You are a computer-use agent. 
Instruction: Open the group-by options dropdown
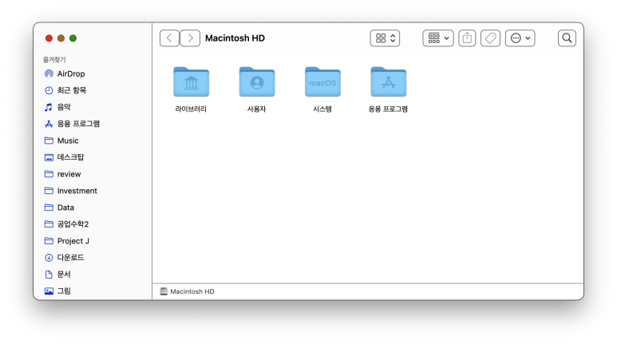tap(438, 38)
